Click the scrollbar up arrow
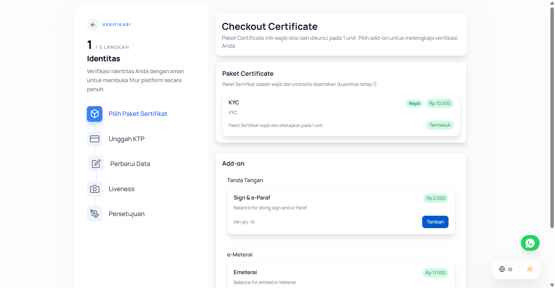 [x=552, y=3]
